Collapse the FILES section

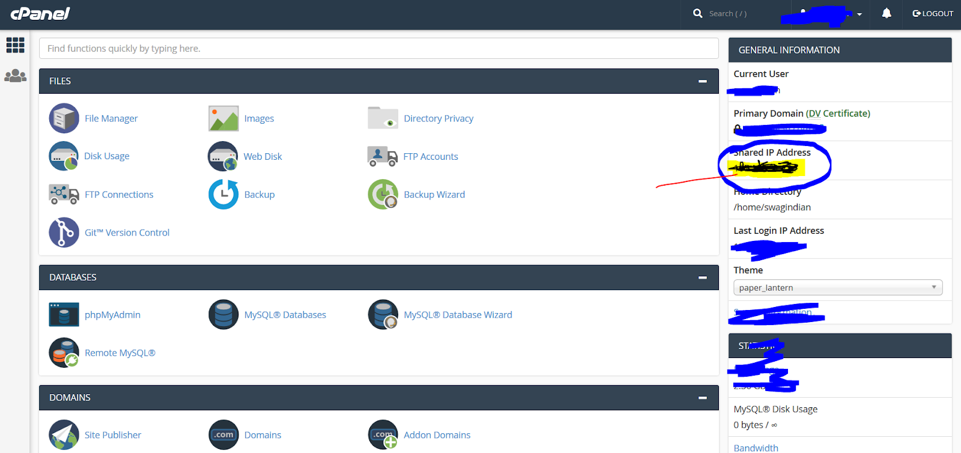pos(702,81)
